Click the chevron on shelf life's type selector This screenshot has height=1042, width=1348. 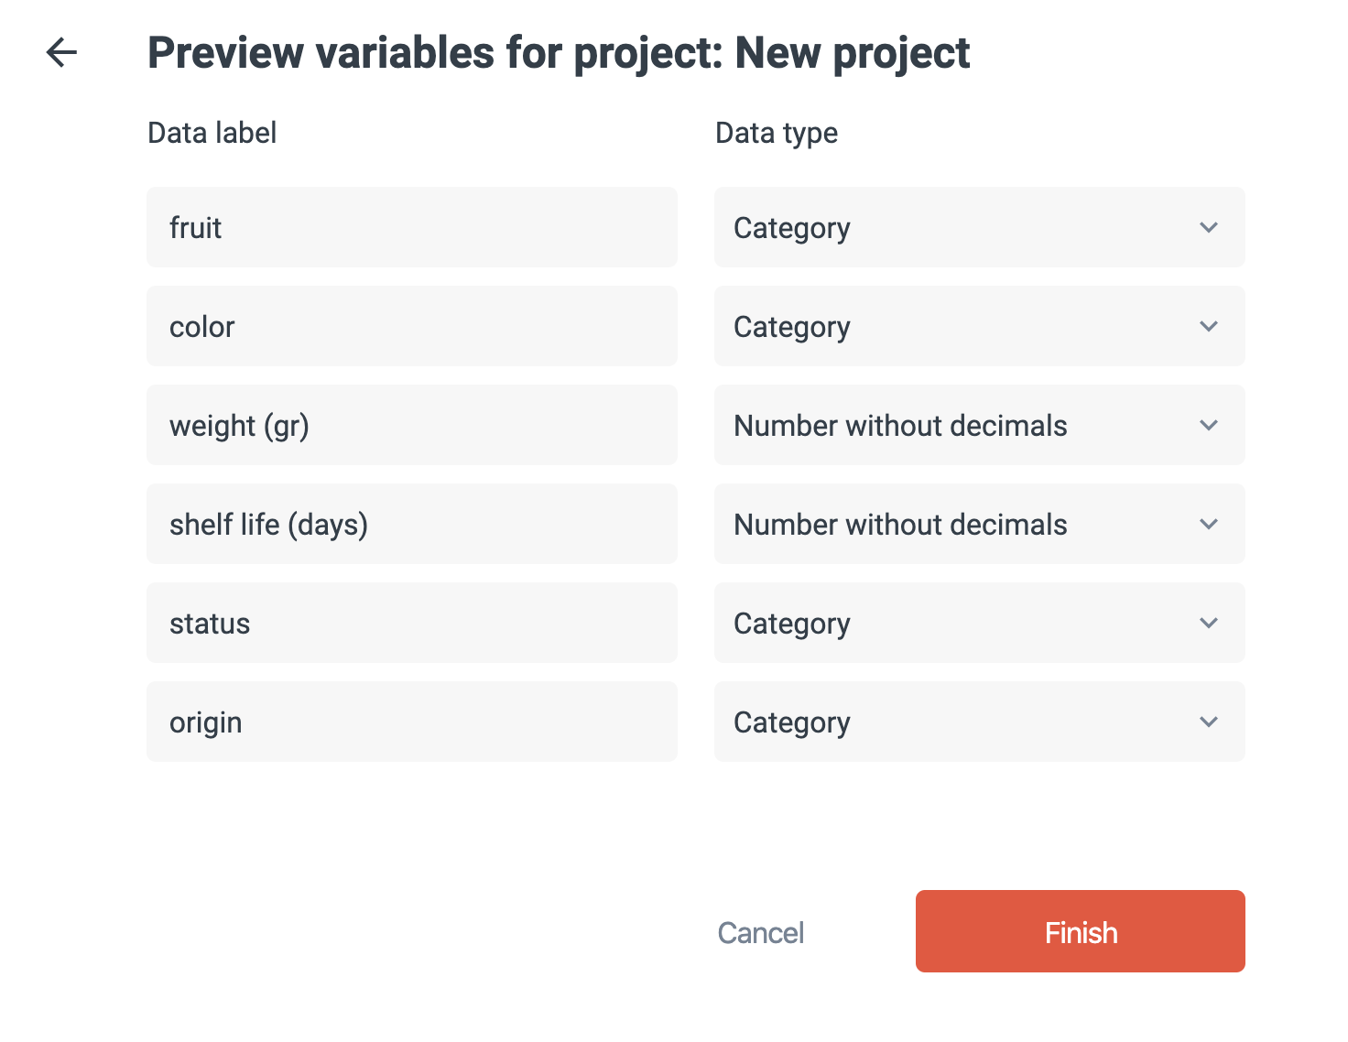[x=1209, y=524]
